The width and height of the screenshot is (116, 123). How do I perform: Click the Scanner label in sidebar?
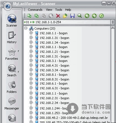click(12, 25)
